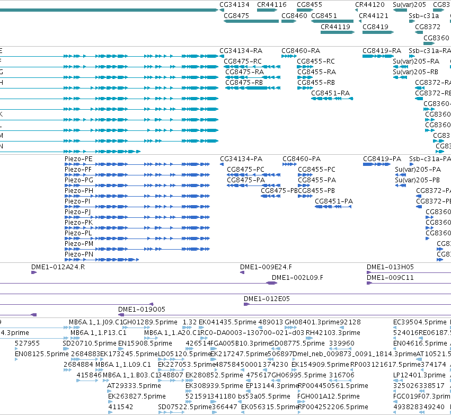The height and width of the screenshot is (415, 451).
Task: Click the CG8475-PC protein label
Action: click(x=245, y=170)
